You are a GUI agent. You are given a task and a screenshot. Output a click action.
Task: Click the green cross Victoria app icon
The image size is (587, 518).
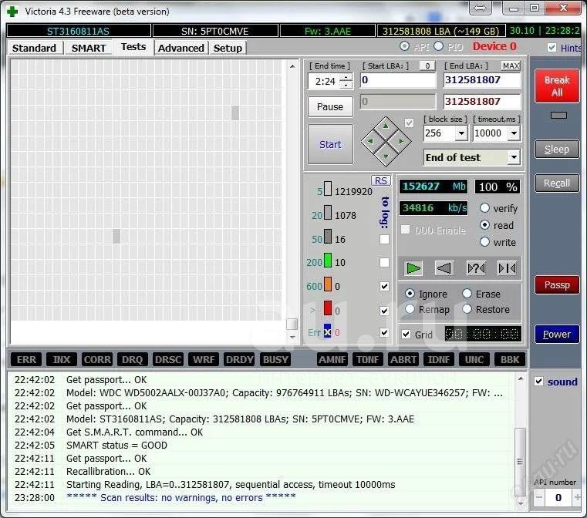pyautogui.click(x=12, y=12)
